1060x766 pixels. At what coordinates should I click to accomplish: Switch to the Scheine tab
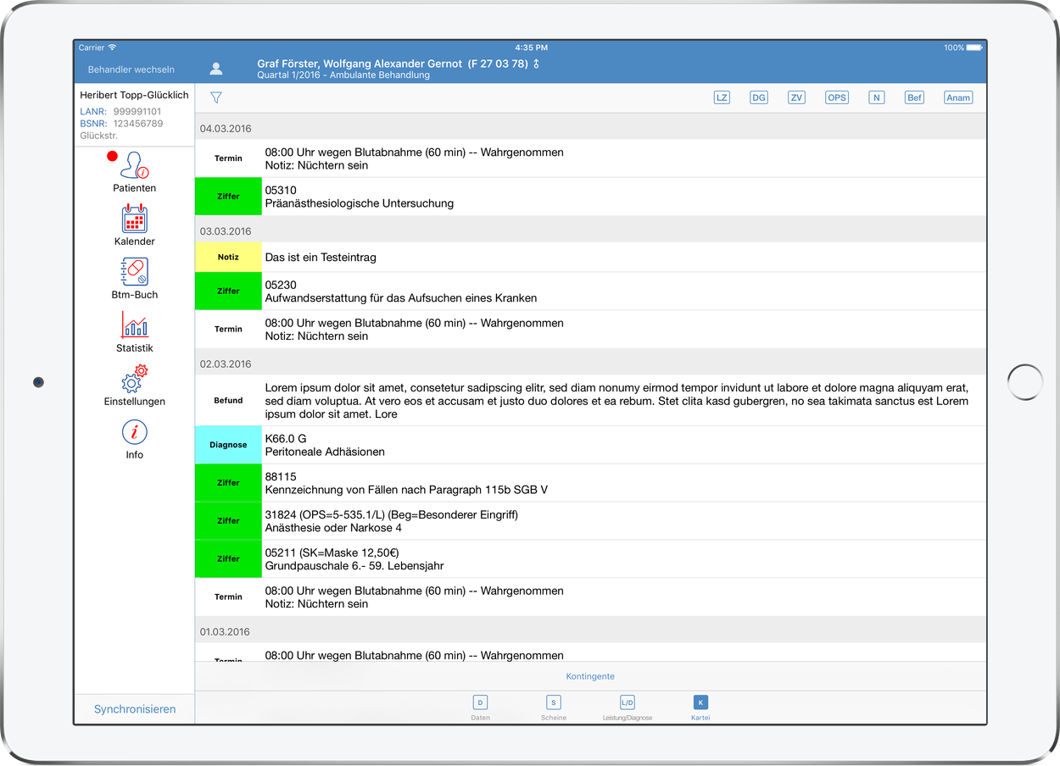[554, 708]
